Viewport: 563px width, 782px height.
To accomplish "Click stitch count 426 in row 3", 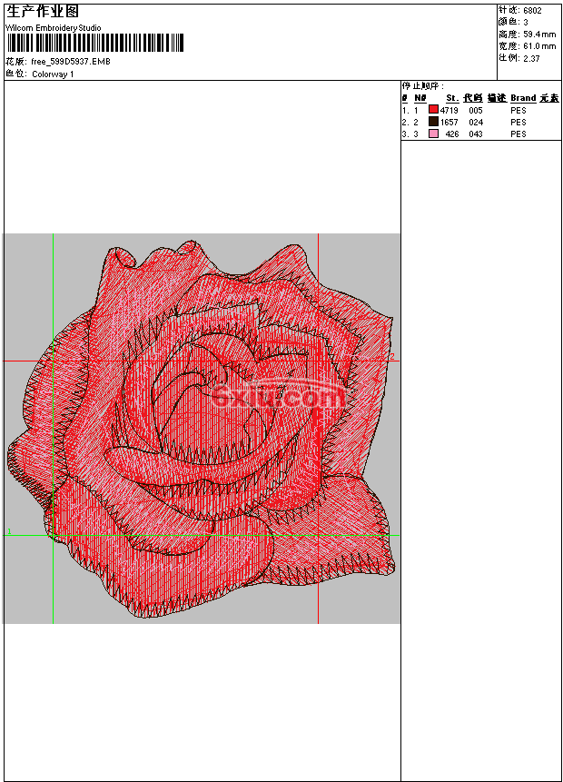I will 452,134.
